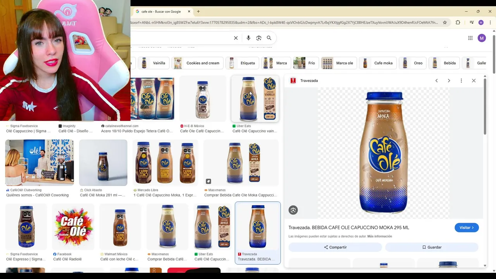The height and width of the screenshot is (279, 496).
Task: Open the Google account avatar M
Action: (x=482, y=38)
